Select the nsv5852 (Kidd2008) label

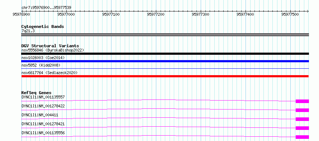[x=41, y=65]
